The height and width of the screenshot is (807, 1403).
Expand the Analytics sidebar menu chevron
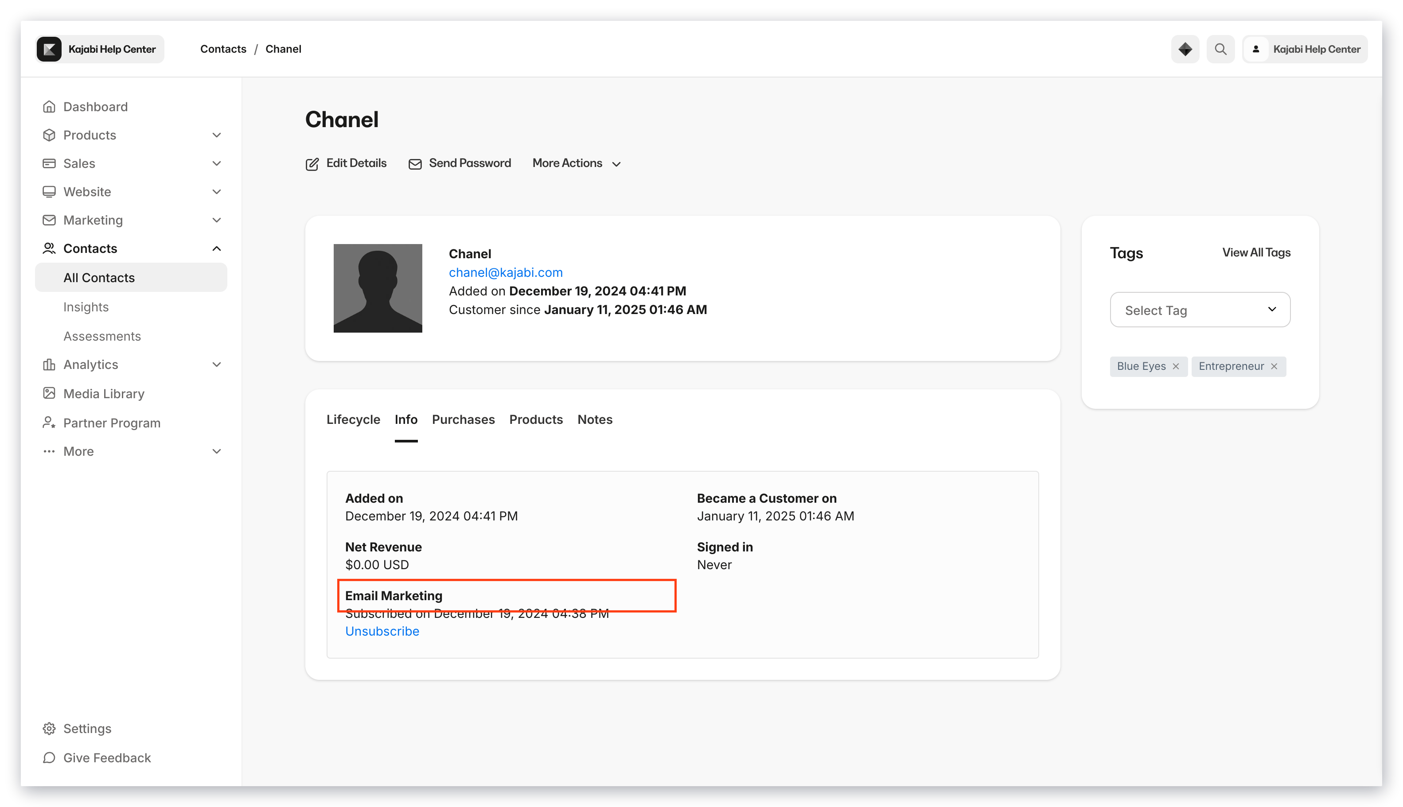pyautogui.click(x=216, y=364)
